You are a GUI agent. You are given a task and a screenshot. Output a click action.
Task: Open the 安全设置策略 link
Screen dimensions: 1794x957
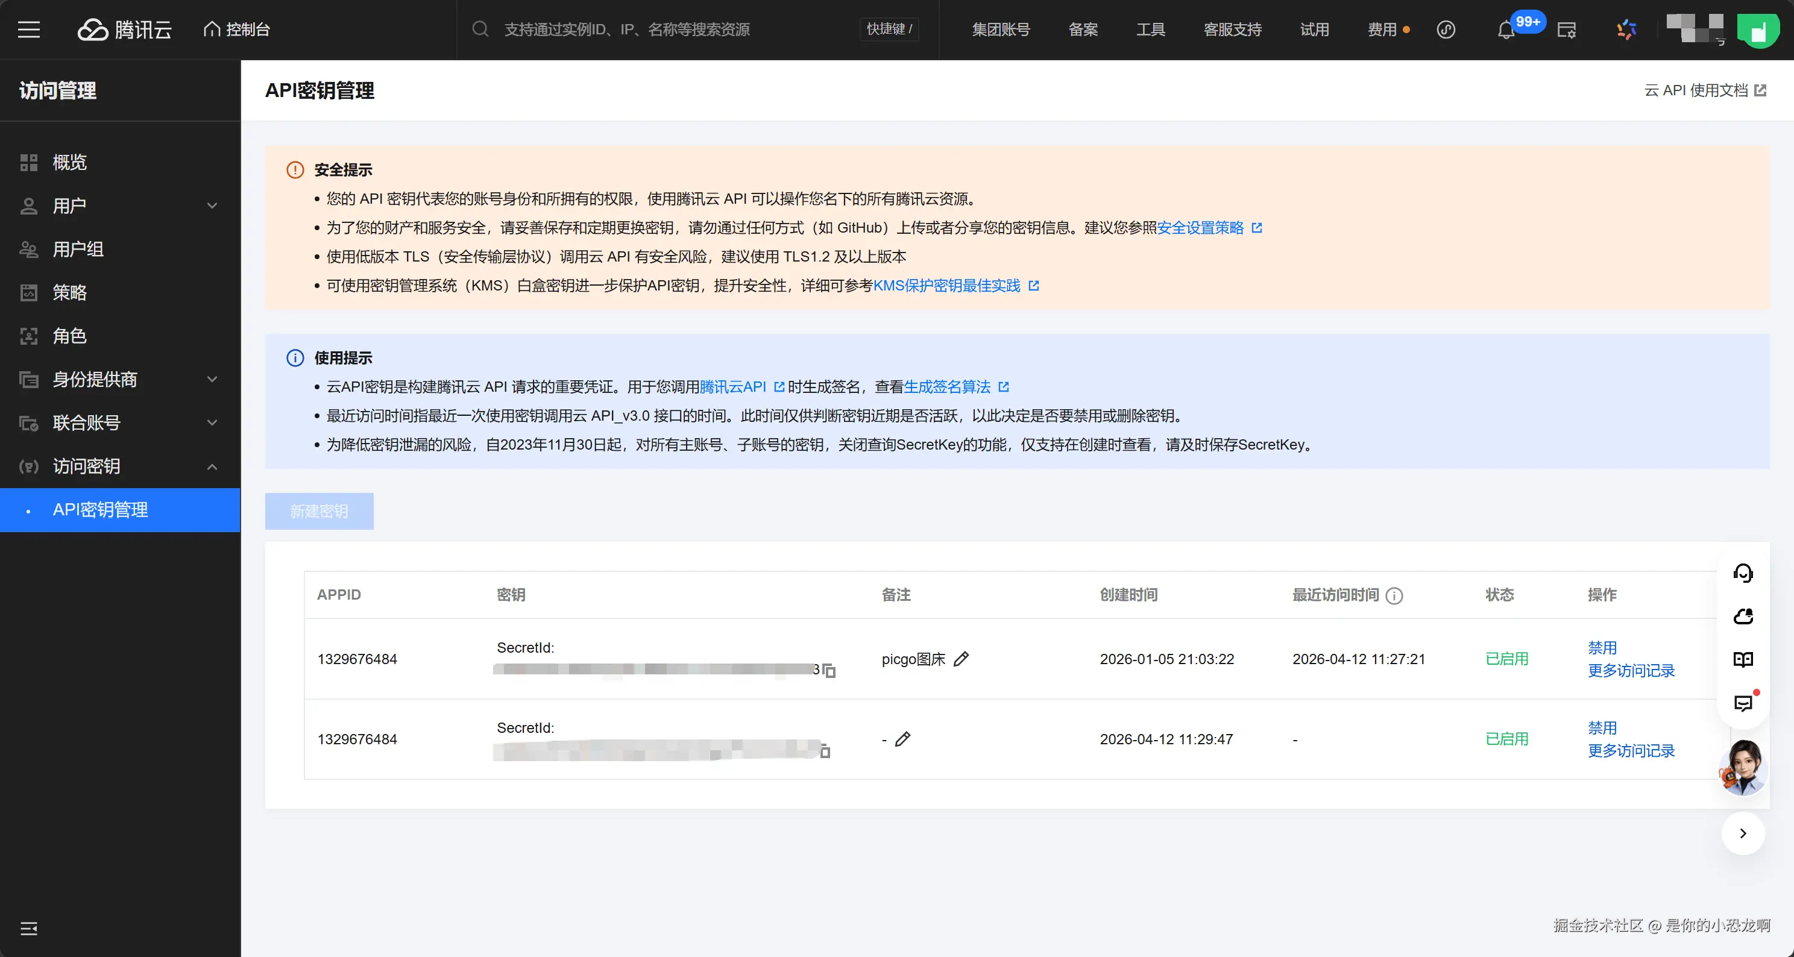pyautogui.click(x=1200, y=228)
